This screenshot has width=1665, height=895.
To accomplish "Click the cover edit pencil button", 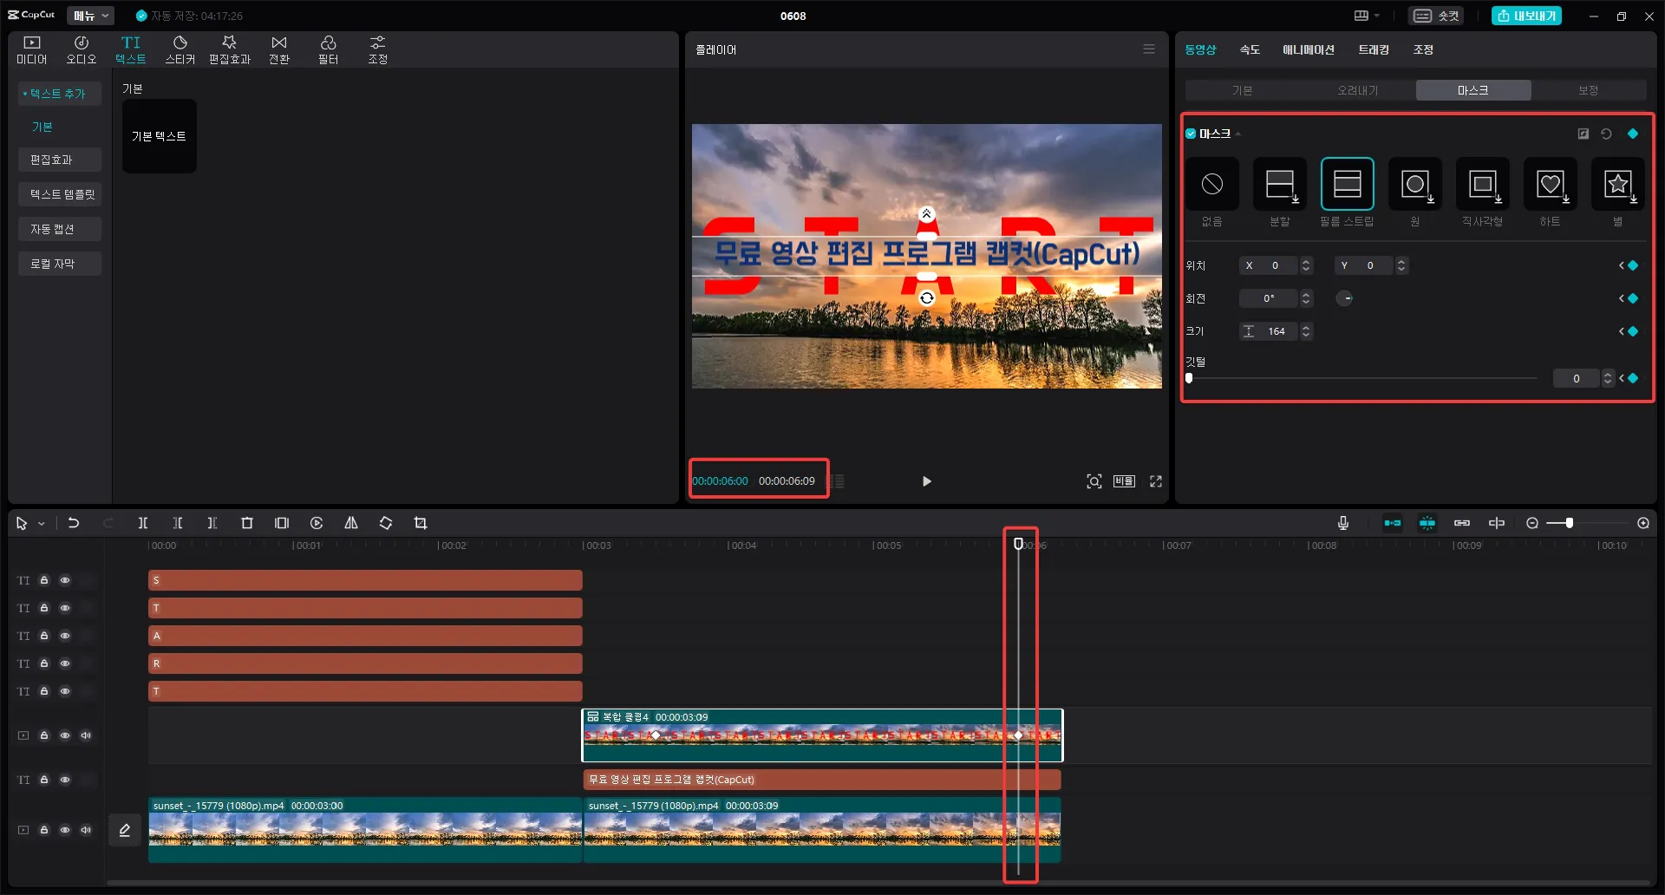I will point(125,830).
